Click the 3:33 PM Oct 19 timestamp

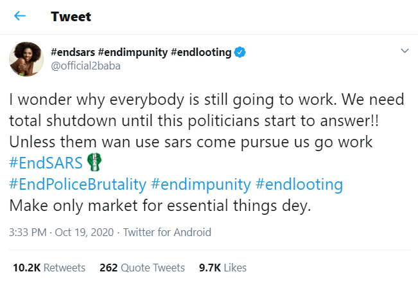pos(60,232)
